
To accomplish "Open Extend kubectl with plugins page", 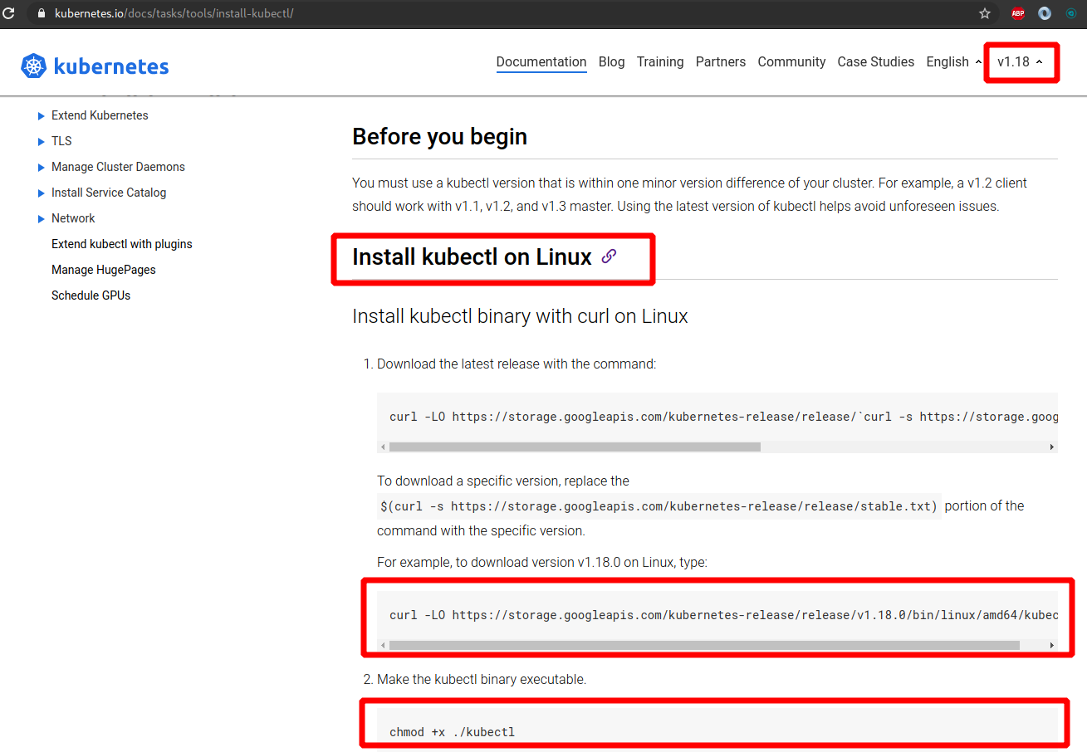I will point(121,244).
